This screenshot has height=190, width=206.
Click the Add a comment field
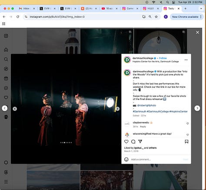(x=156, y=159)
